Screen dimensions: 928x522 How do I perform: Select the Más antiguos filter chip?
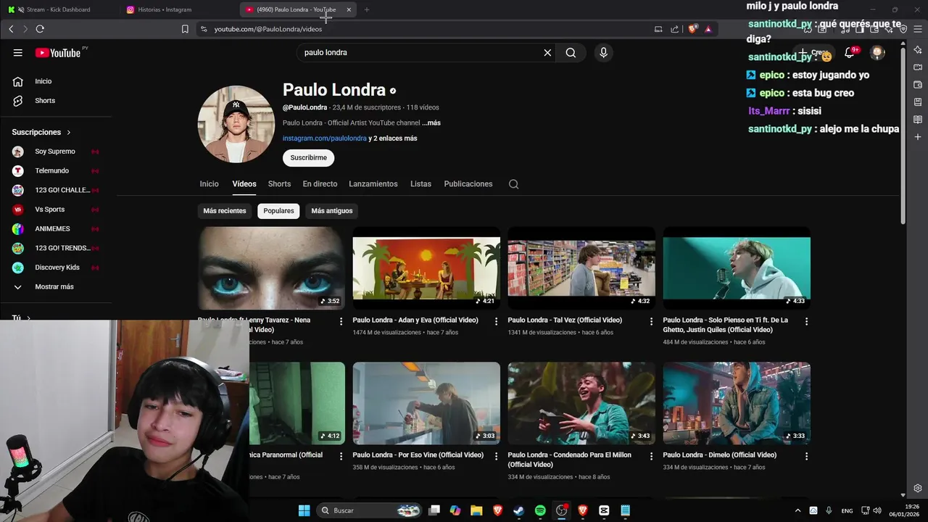(x=332, y=211)
